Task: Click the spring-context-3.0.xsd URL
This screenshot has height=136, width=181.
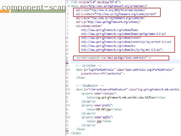Action: pos(126,42)
